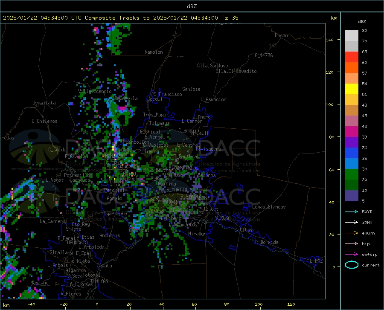384x310 pixels.
Task: Click the TUPUNGATO map label
Action: point(76,243)
